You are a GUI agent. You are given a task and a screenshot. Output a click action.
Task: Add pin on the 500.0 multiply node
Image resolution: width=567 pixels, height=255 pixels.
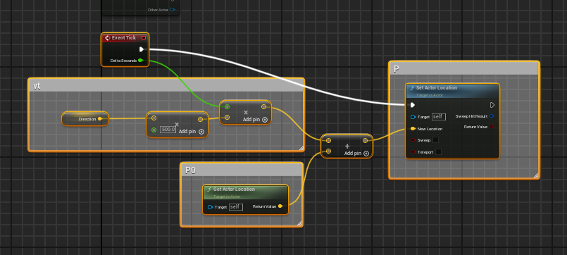(x=192, y=132)
